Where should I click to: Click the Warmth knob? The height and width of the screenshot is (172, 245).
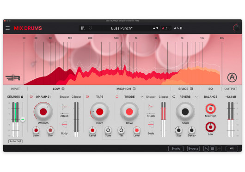pyautogui.click(x=43, y=112)
